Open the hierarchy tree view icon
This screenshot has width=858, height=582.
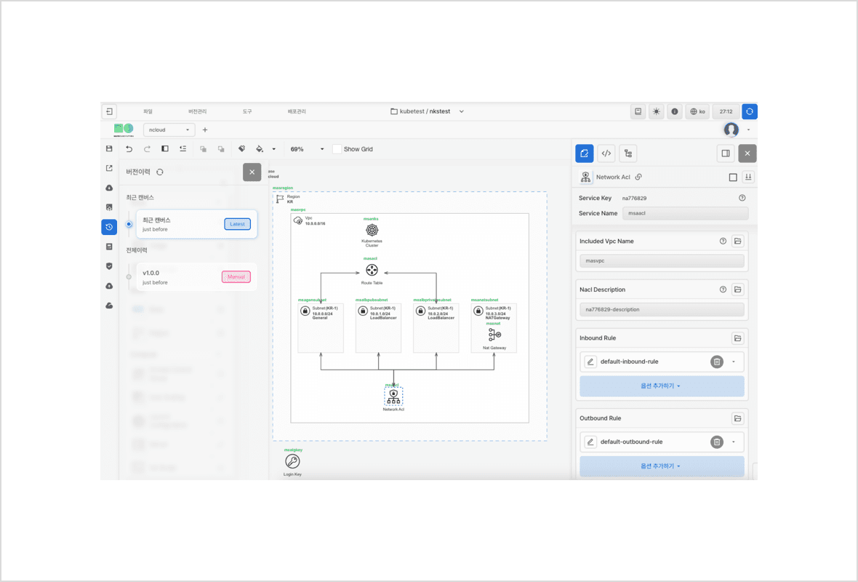click(x=628, y=154)
